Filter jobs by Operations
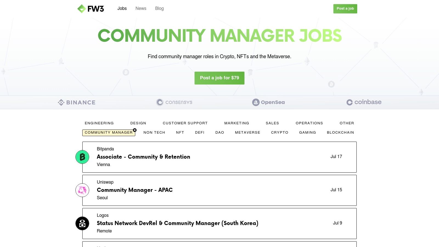This screenshot has width=439, height=247. pyautogui.click(x=309, y=123)
